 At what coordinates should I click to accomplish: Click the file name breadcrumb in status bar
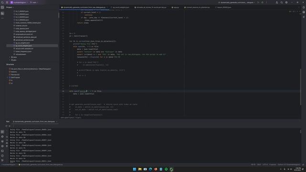click(x=41, y=164)
